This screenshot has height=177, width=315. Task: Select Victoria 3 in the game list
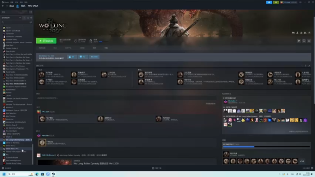click(9, 107)
